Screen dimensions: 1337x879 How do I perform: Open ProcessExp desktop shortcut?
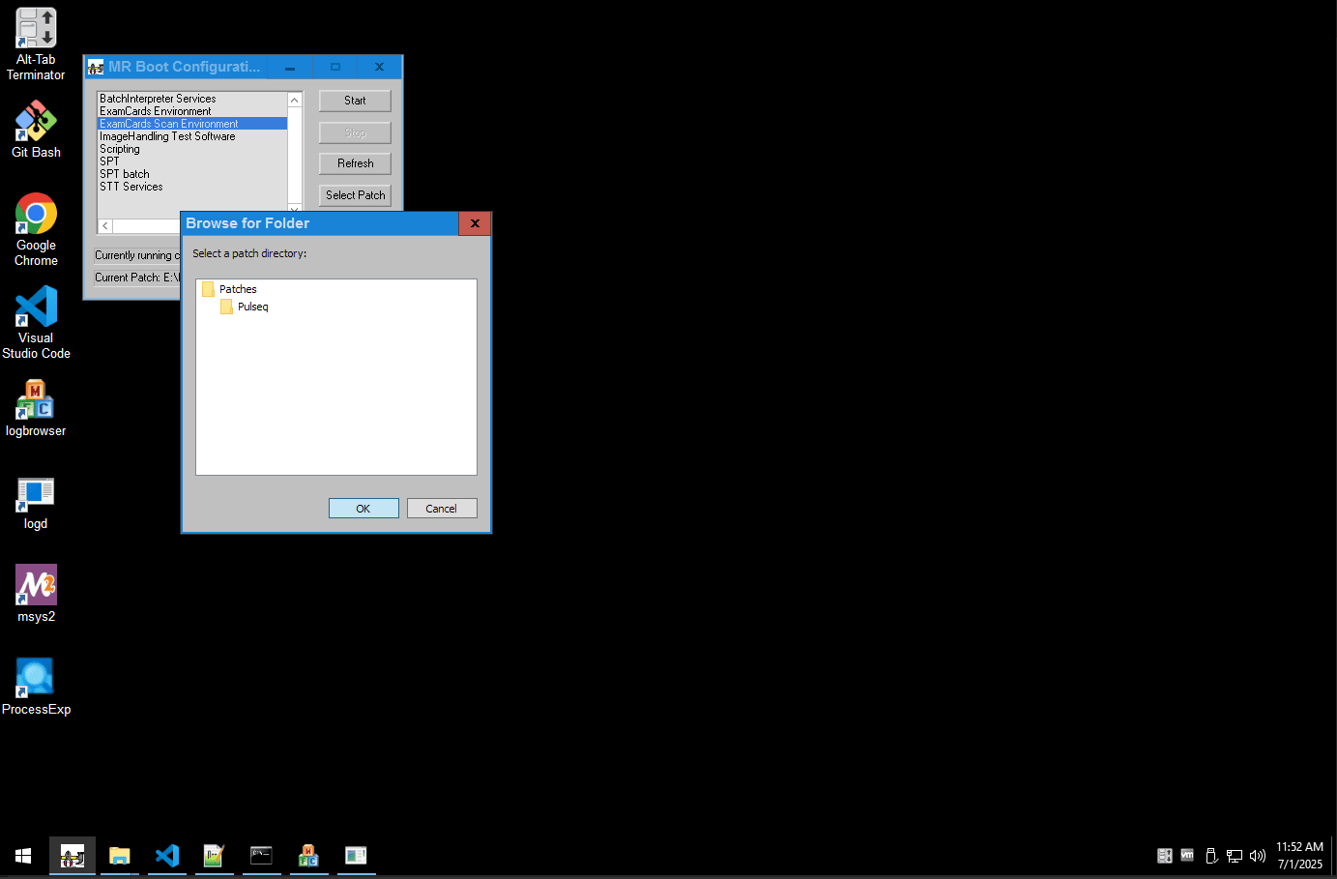(36, 687)
